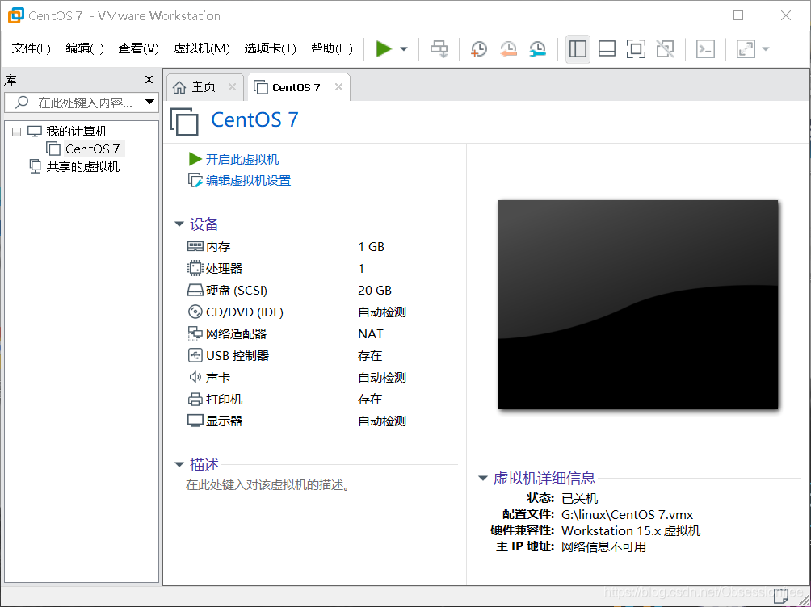Click the 内存 memory device icon

[195, 247]
